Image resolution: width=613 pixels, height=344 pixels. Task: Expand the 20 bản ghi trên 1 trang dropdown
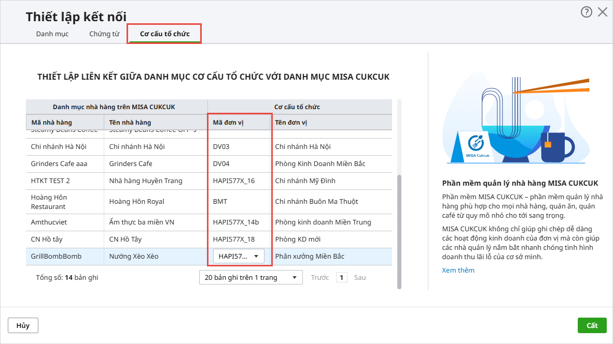(250, 278)
